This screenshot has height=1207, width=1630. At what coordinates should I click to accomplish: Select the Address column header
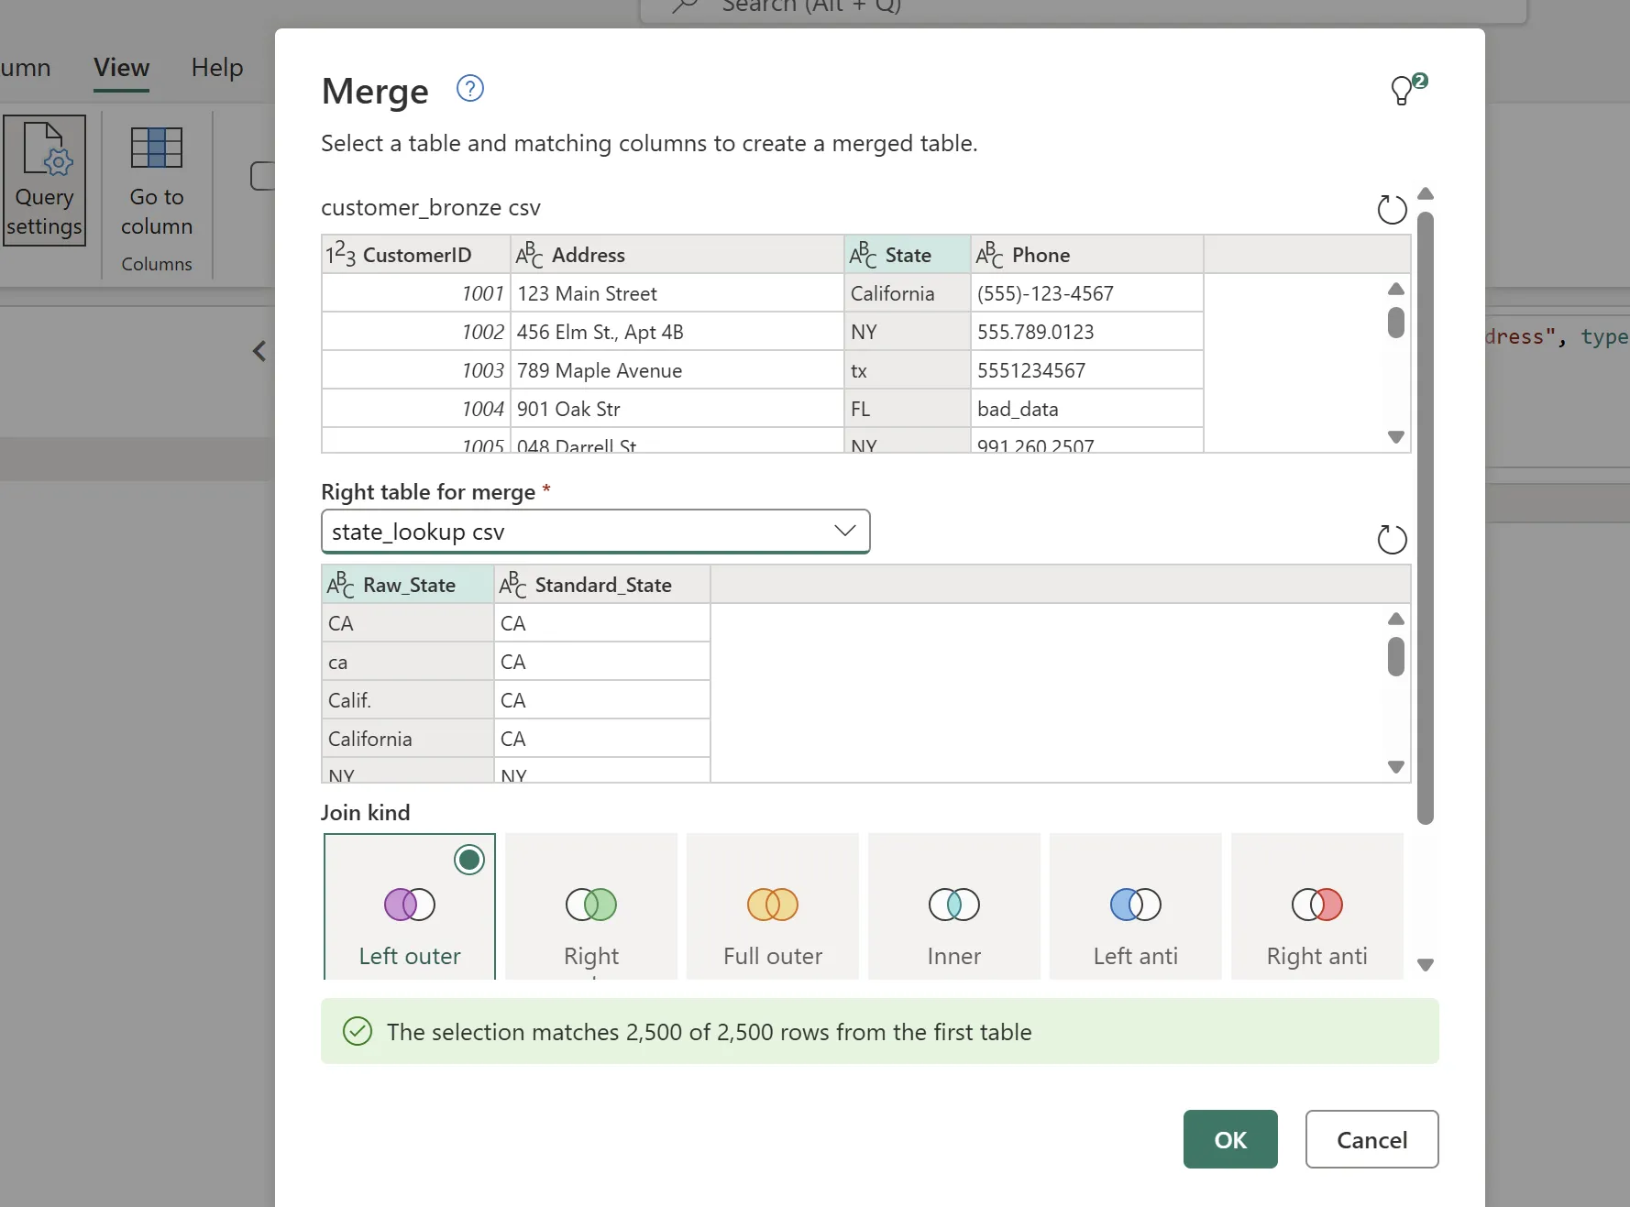[x=677, y=254]
